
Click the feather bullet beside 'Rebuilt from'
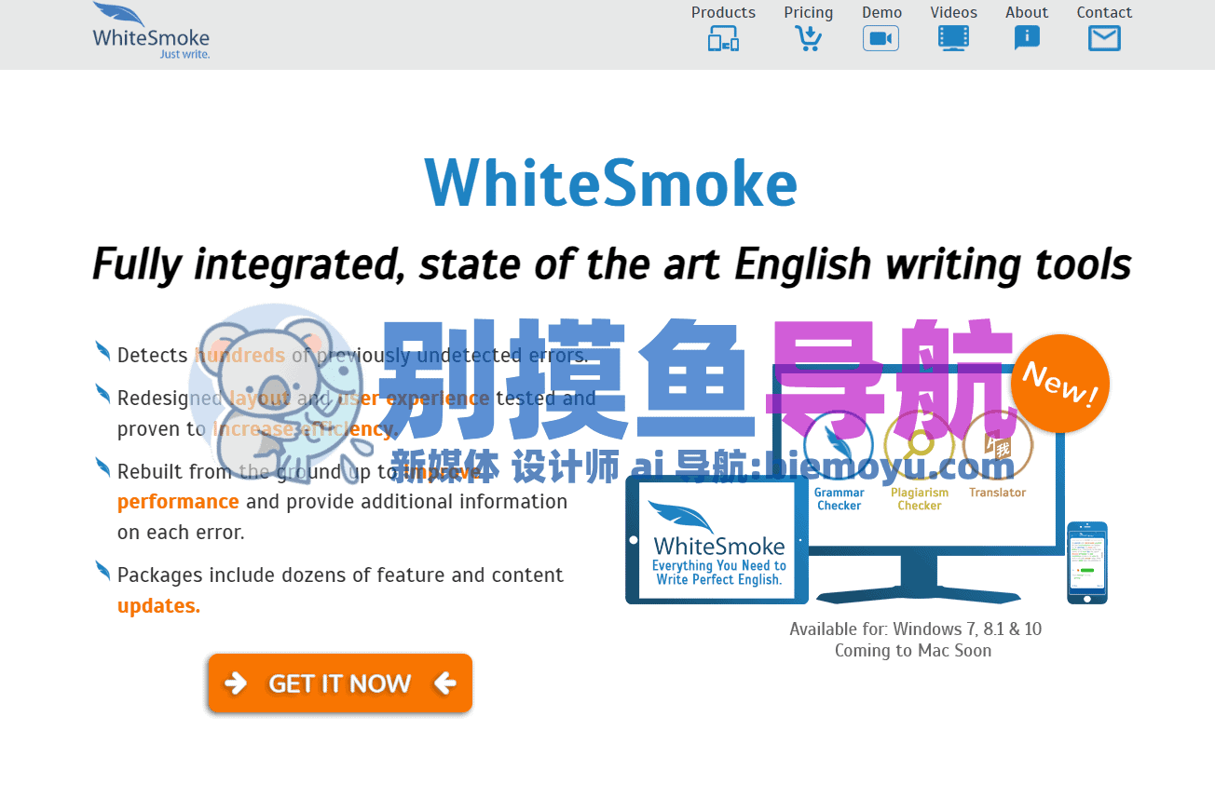tap(102, 467)
